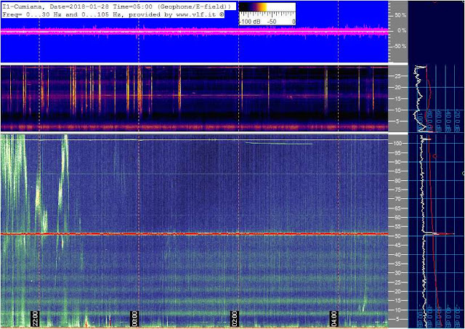Click the 35 Hz frequency axis label
This screenshot has height=329, width=465.
[397, 264]
